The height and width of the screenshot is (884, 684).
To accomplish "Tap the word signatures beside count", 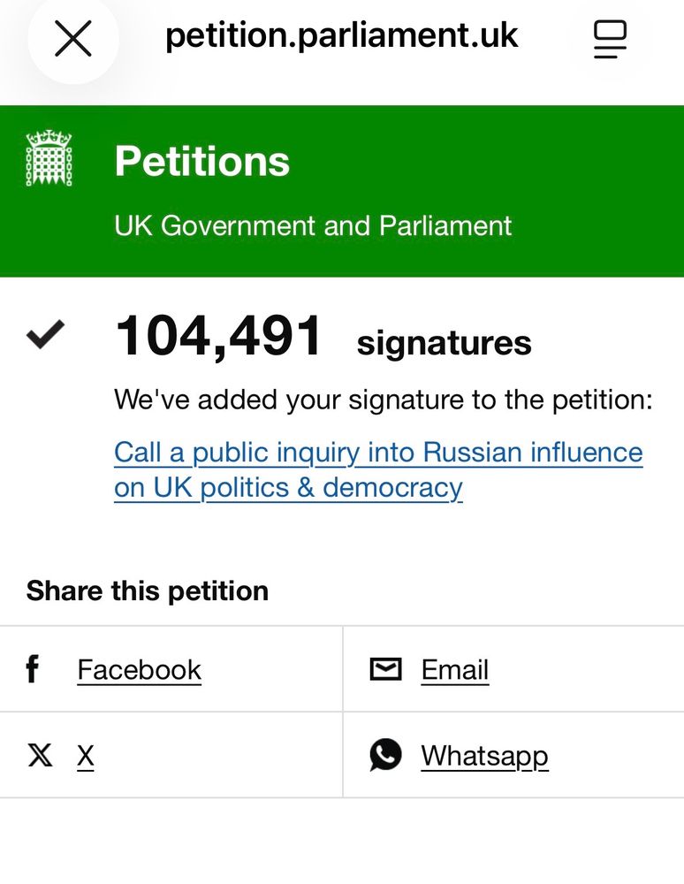I will pyautogui.click(x=444, y=343).
